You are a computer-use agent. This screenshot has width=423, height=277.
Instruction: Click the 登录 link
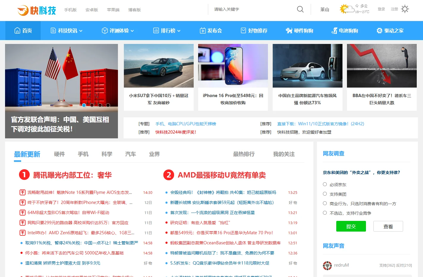pos(381,9)
